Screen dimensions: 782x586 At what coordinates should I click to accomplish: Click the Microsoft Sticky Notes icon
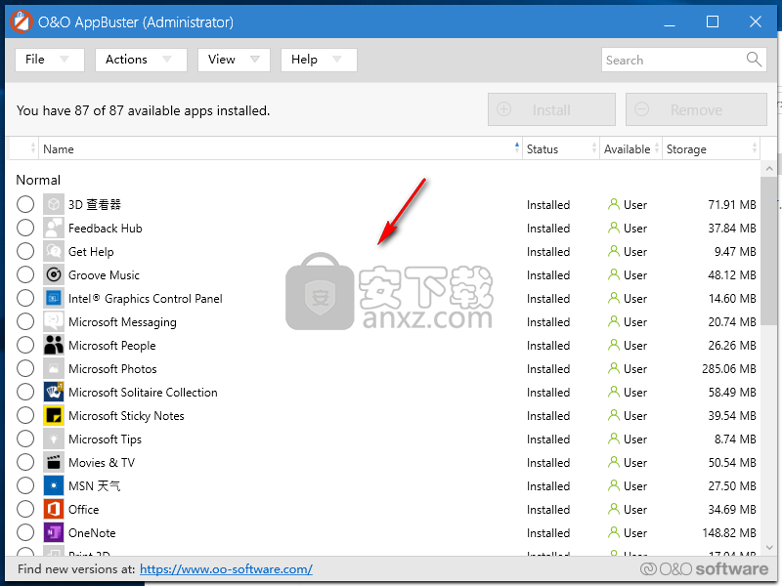coord(54,415)
